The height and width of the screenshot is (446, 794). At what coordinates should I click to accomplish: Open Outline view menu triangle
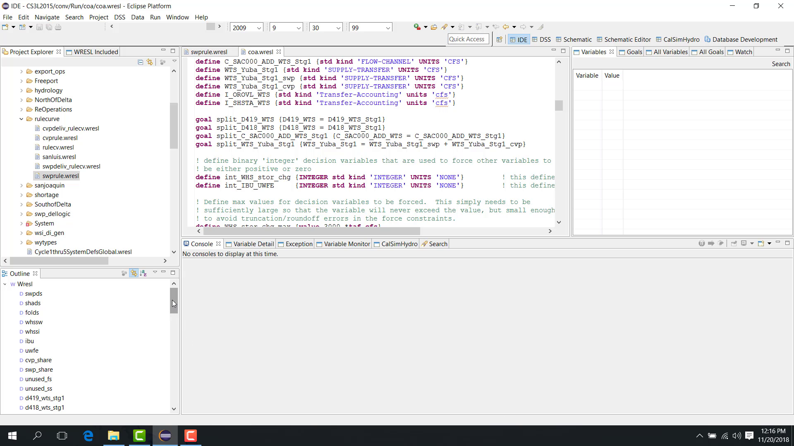(155, 272)
